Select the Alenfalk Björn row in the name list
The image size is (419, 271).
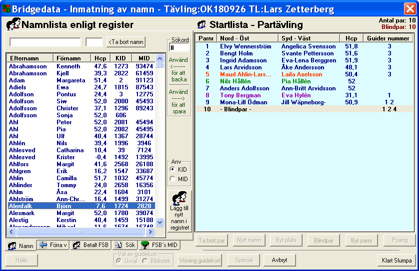point(81,206)
